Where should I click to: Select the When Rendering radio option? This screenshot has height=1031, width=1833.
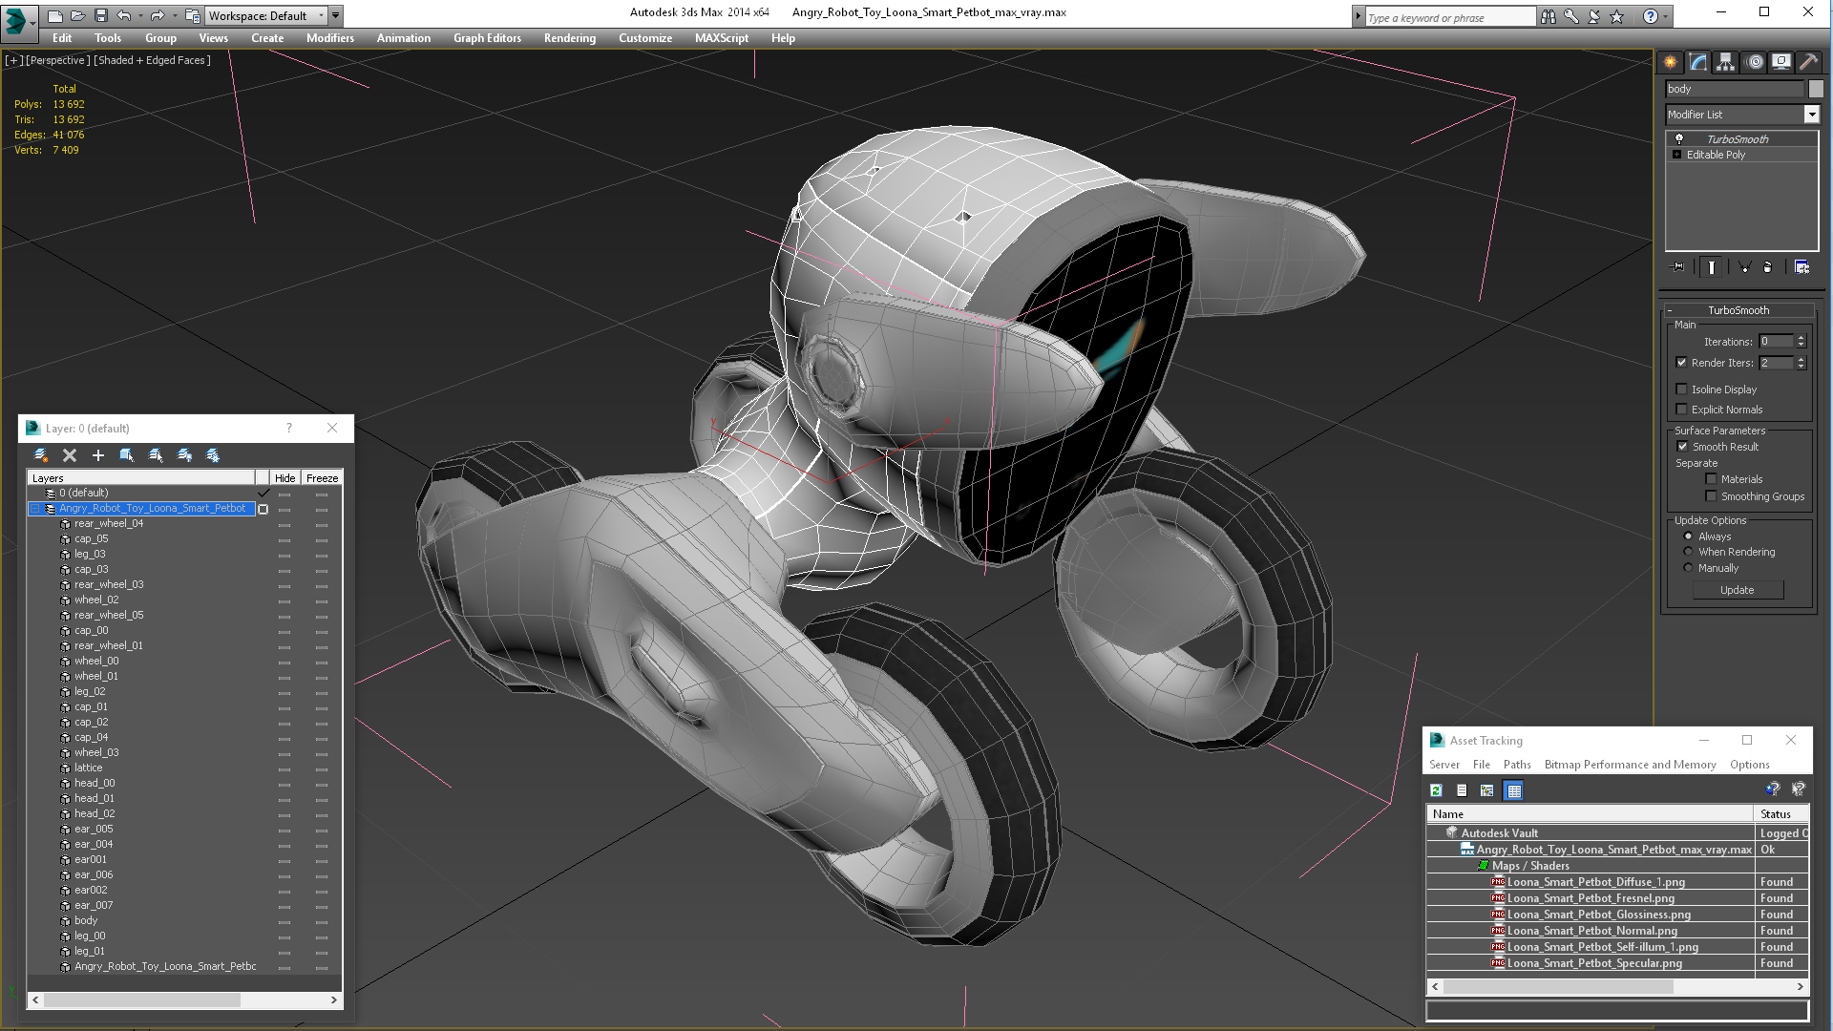[x=1688, y=552]
